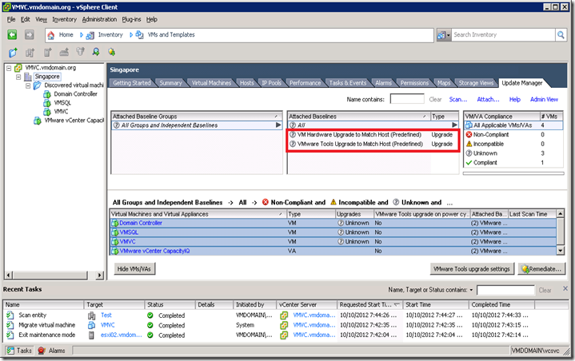The image size is (575, 361).
Task: Click the Scan link
Action: pos(457,100)
